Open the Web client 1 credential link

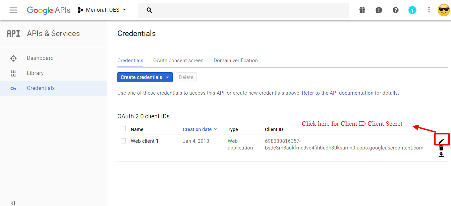(145, 141)
